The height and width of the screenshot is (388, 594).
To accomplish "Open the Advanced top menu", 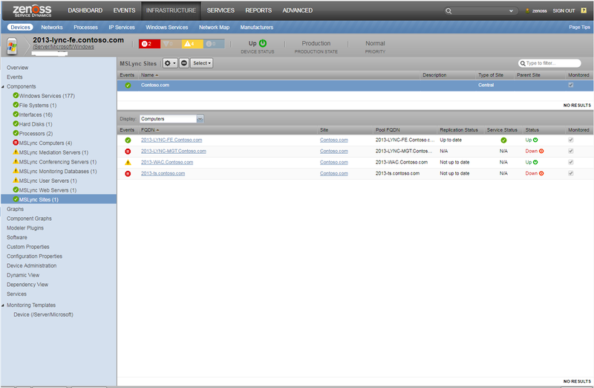I will [298, 10].
